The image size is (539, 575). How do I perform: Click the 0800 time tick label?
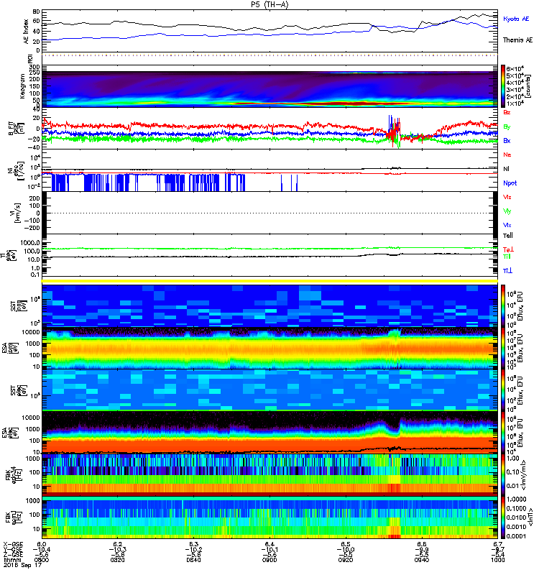click(x=42, y=560)
